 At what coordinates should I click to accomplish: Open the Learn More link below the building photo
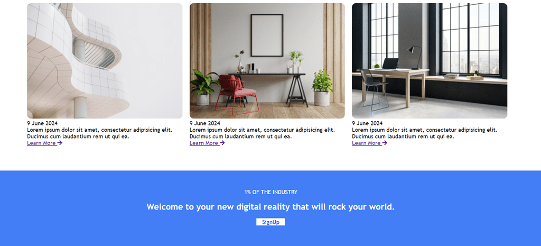pos(44,143)
